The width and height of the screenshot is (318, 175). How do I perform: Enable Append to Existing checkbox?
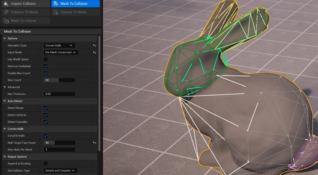click(x=46, y=164)
